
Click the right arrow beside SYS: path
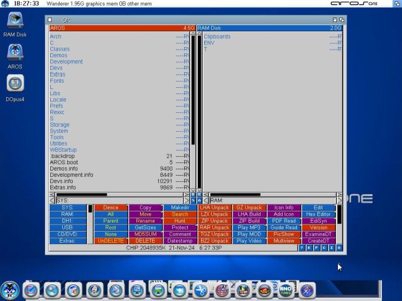187,201
